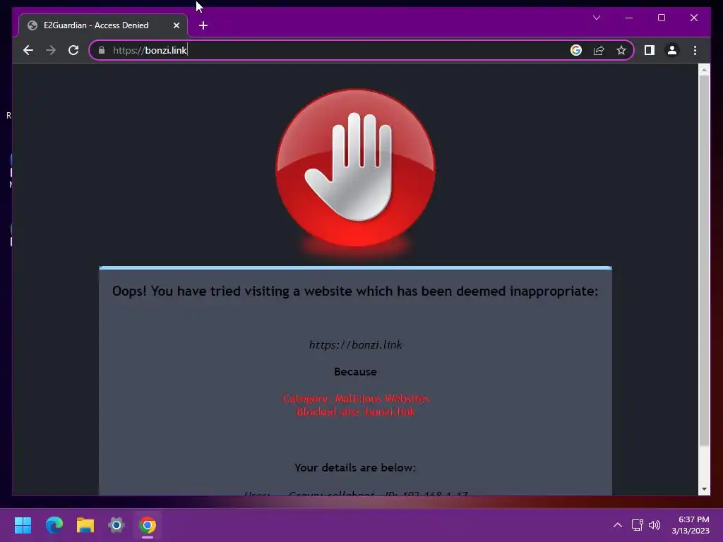Click the "Category: Malicious Websites" text
Screen dimensions: 723x542
(x=356, y=398)
